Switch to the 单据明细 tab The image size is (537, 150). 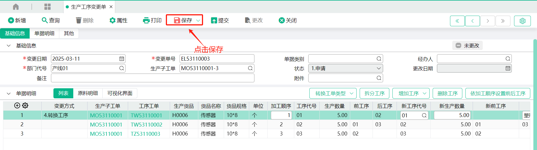(44, 34)
